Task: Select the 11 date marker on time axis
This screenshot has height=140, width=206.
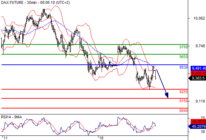Action: click(6, 138)
